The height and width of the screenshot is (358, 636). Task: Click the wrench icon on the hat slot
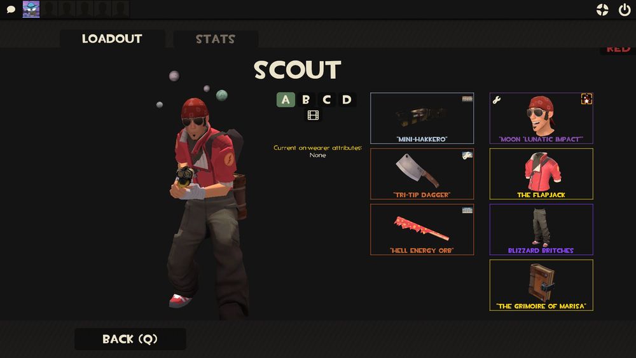[x=497, y=100]
